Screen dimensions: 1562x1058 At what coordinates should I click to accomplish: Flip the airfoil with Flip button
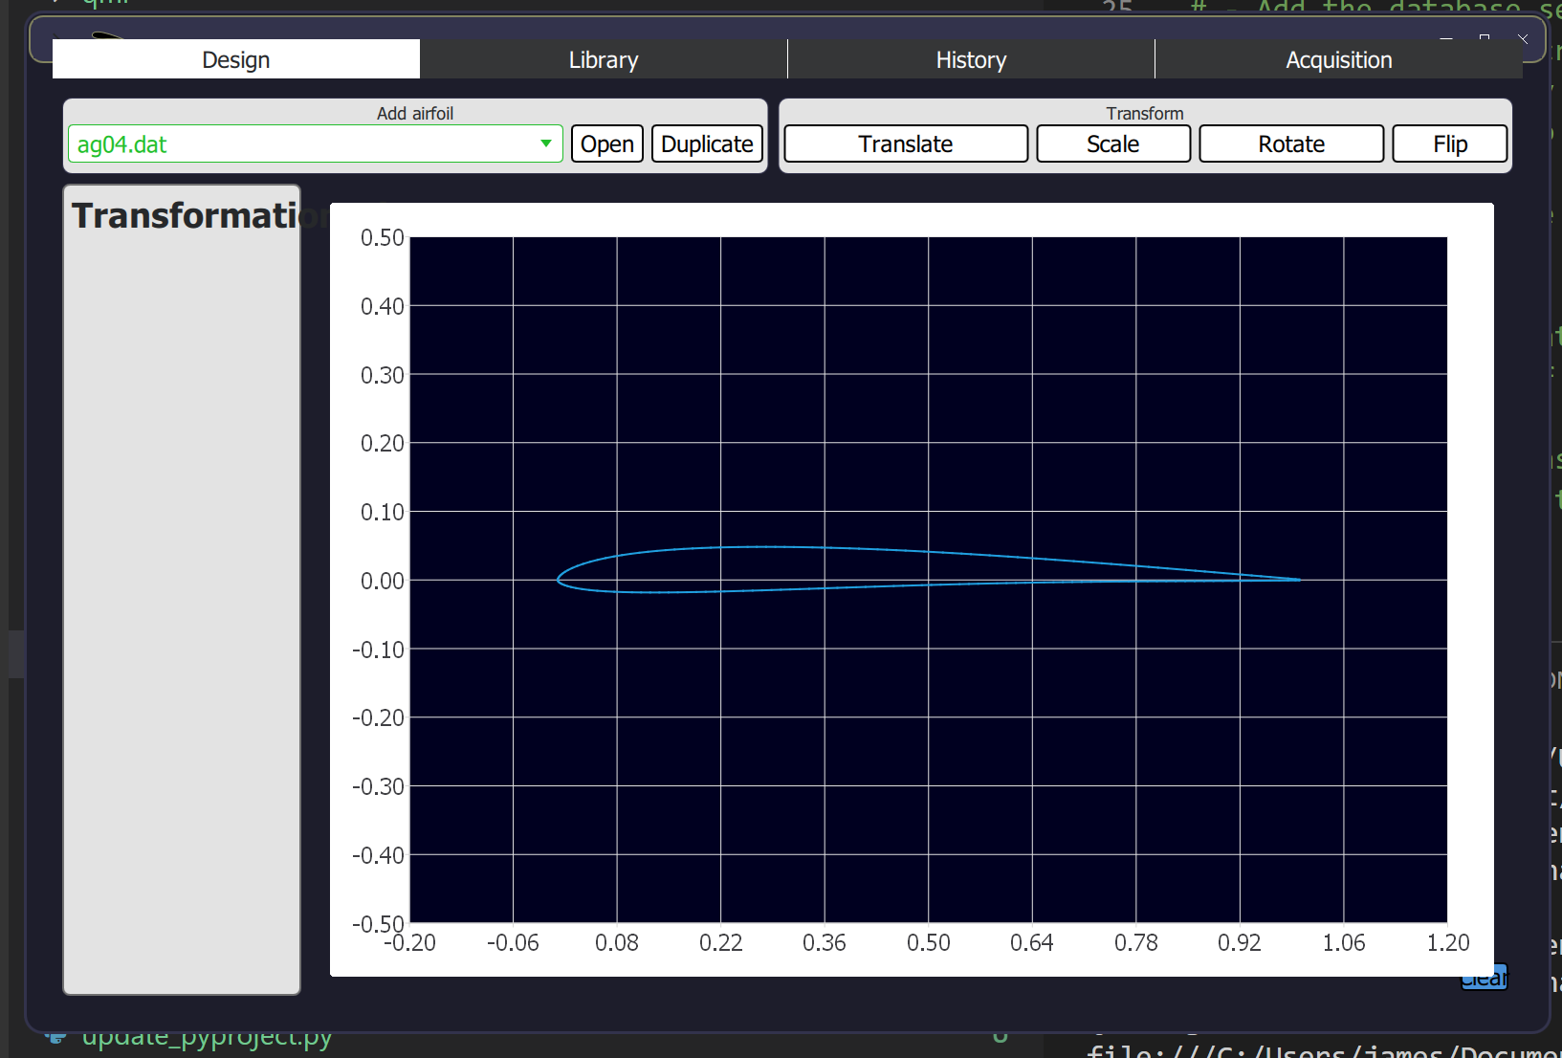pyautogui.click(x=1450, y=143)
